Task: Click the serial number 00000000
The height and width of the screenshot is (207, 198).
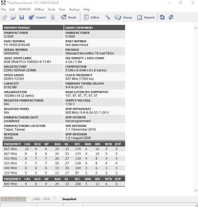Action: click(11, 53)
